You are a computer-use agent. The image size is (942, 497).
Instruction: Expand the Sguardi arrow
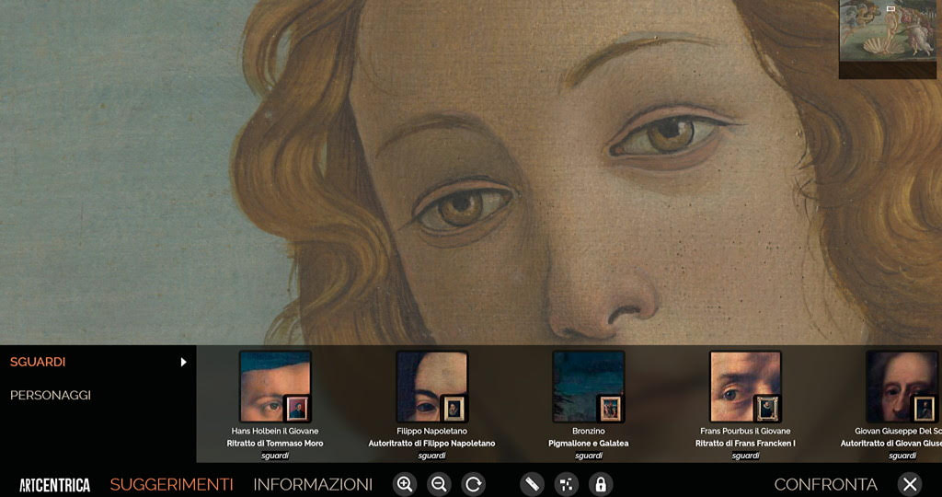click(x=184, y=362)
